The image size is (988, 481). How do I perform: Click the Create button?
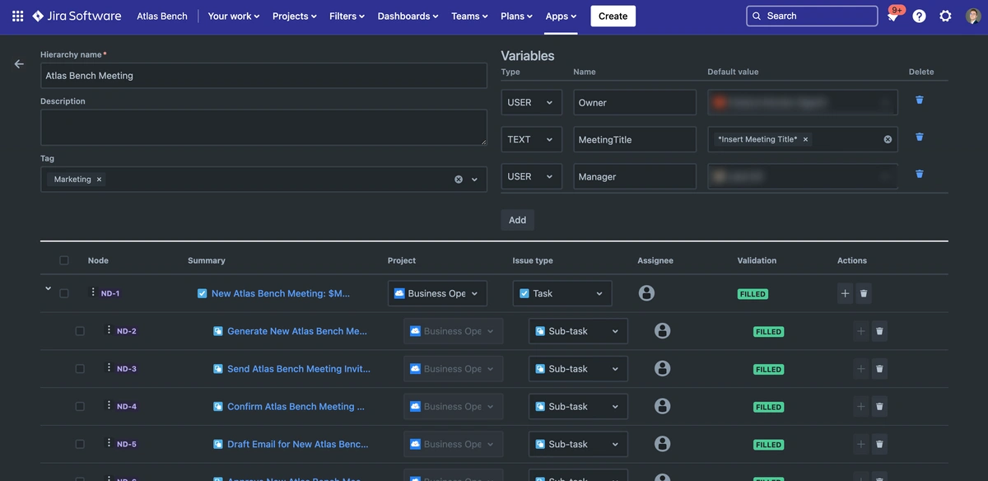613,16
